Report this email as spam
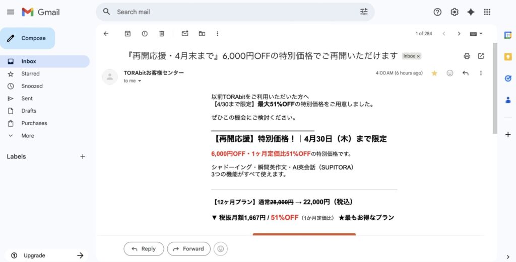This screenshot has height=262, width=516. 145,34
